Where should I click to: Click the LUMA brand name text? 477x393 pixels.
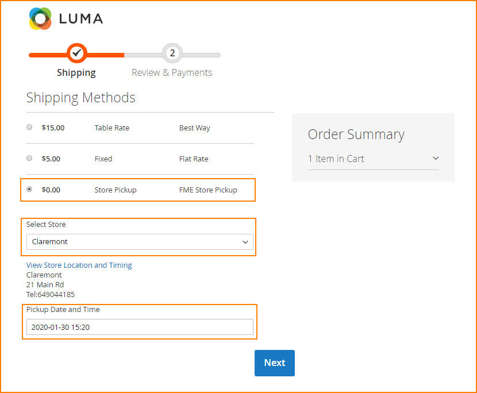[x=81, y=19]
